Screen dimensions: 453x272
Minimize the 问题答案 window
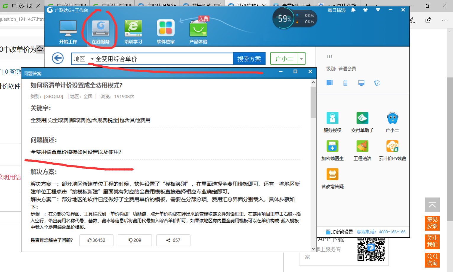280,72
